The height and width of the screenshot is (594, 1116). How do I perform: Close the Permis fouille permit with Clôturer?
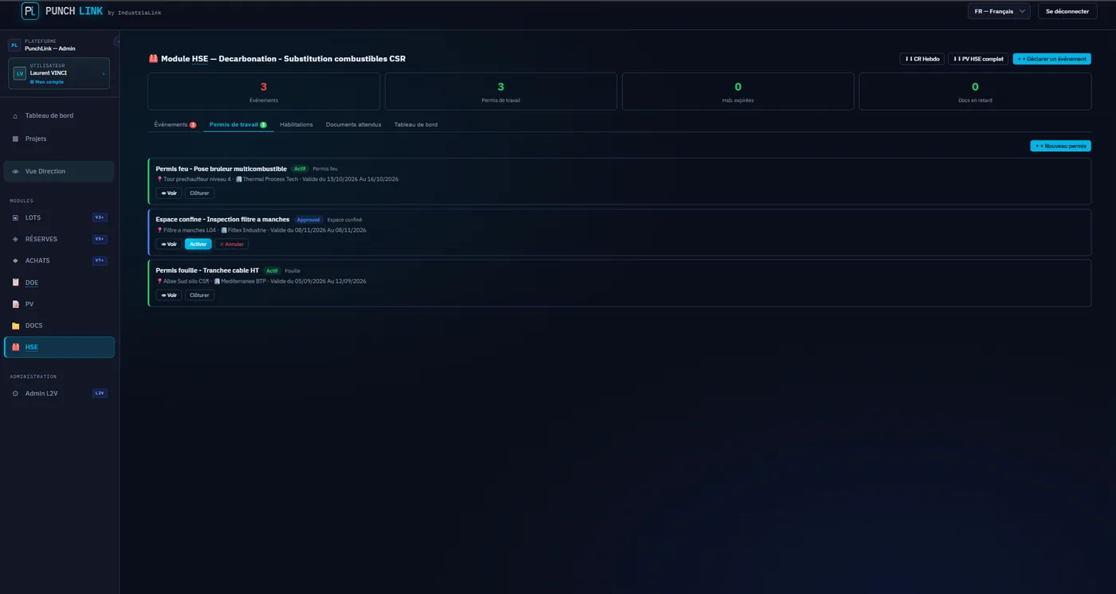pos(199,295)
